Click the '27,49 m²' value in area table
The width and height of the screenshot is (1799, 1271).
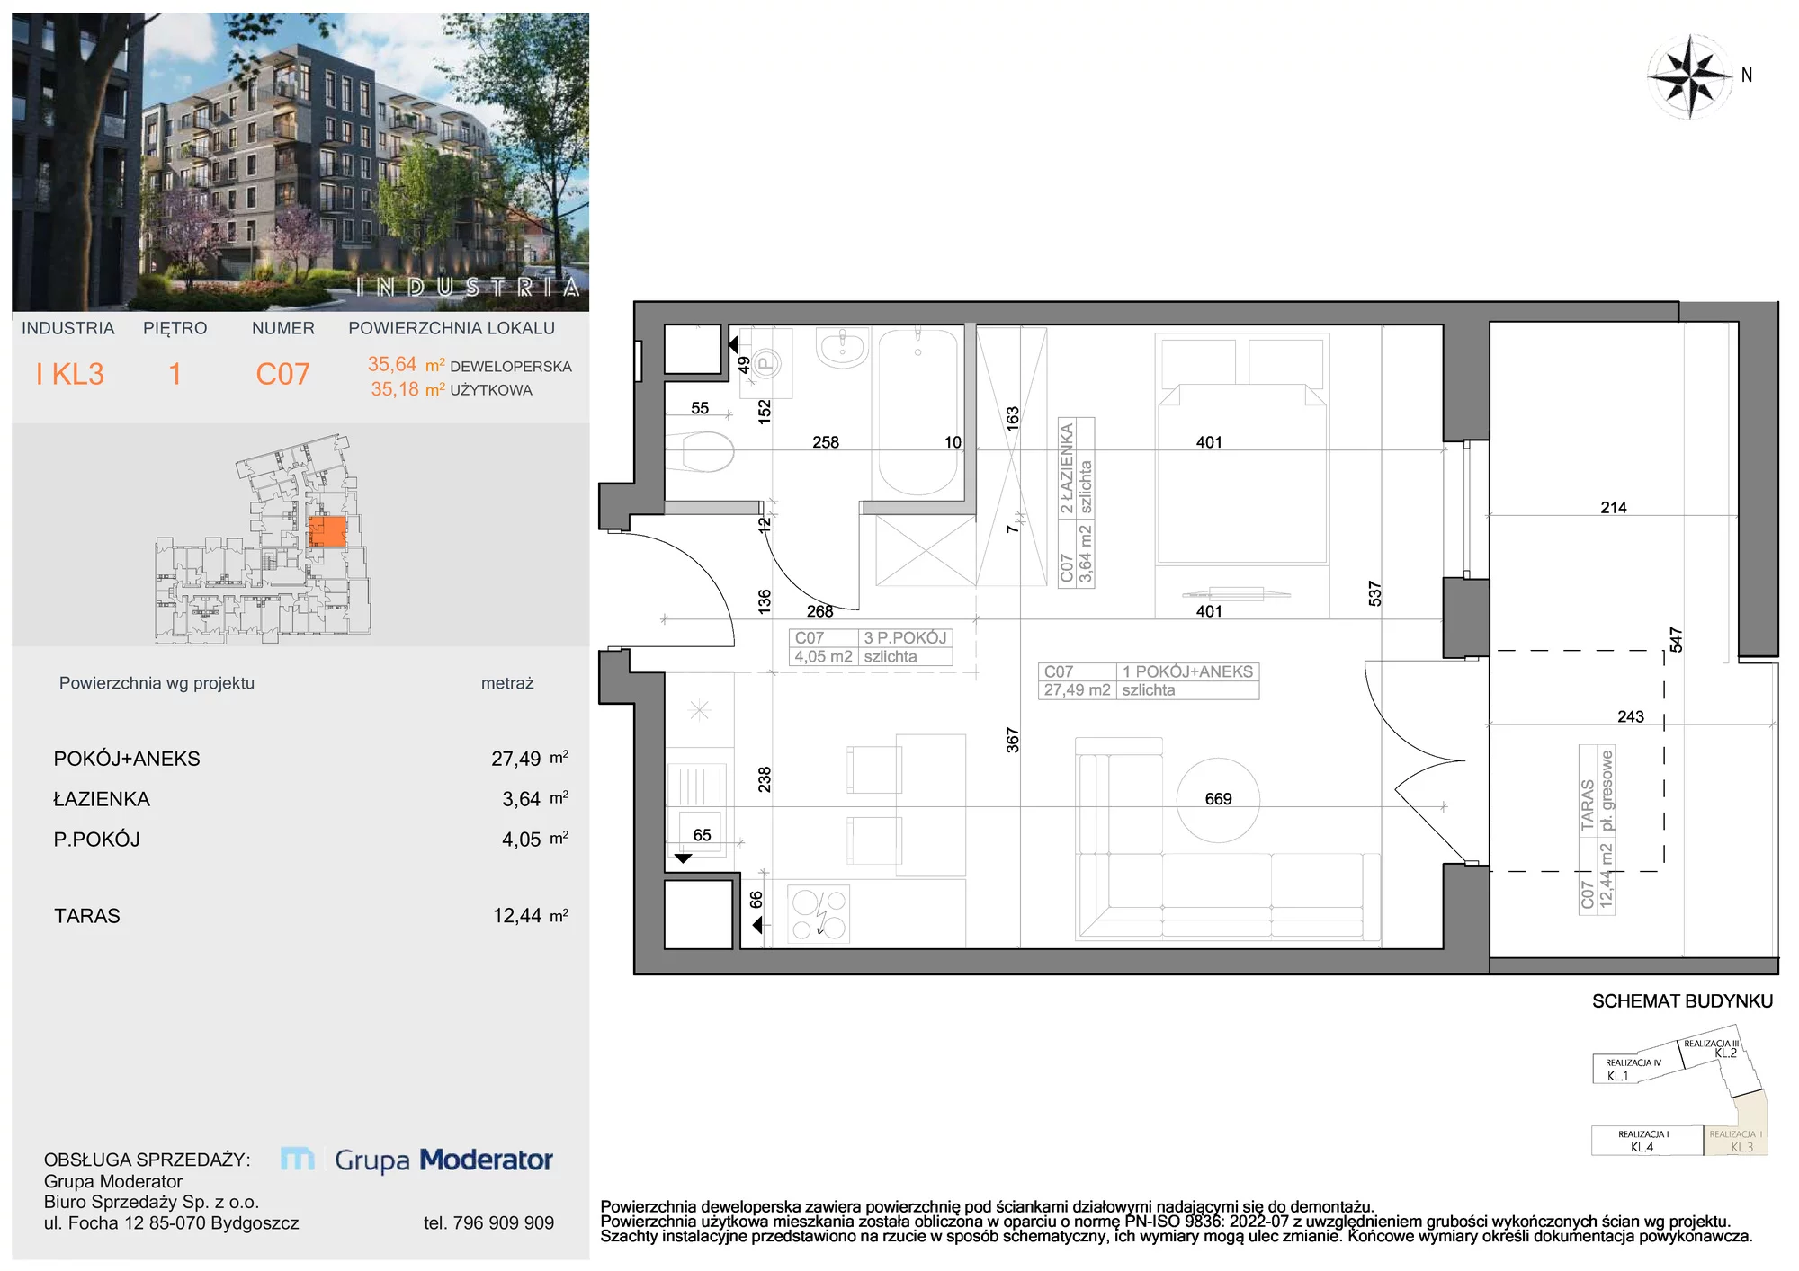point(530,759)
